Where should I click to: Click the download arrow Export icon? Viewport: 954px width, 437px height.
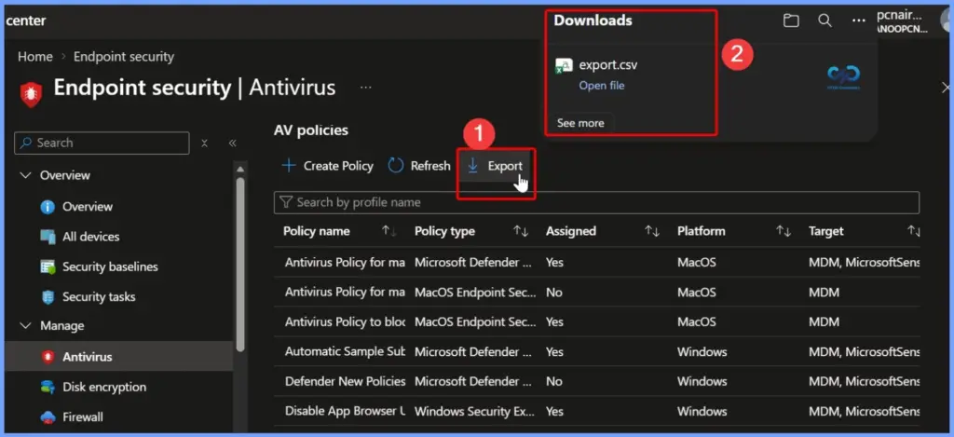pyautogui.click(x=472, y=166)
